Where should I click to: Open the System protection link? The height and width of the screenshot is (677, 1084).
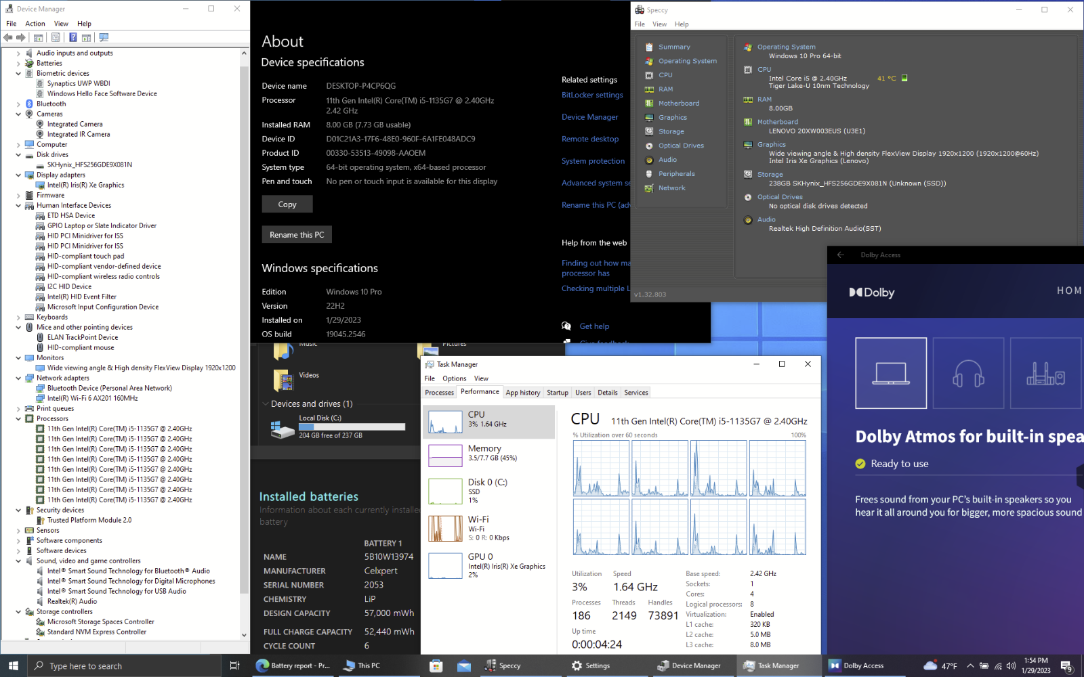click(593, 161)
